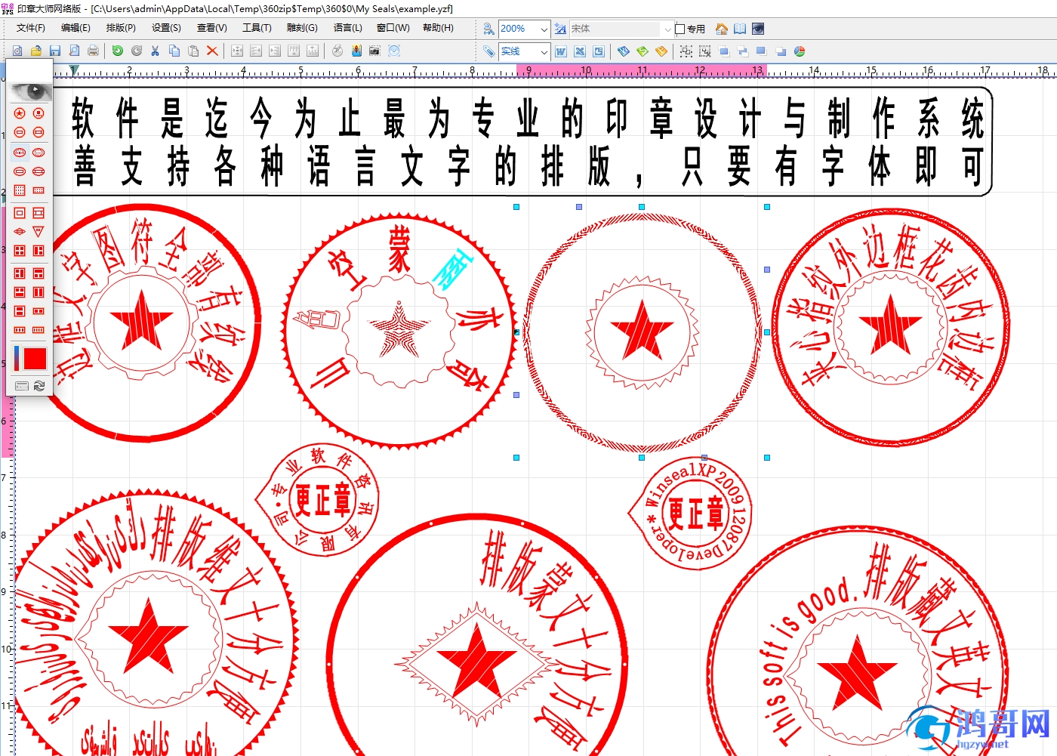Open the 编辑(E) menu
This screenshot has height=756, width=1057.
75,28
